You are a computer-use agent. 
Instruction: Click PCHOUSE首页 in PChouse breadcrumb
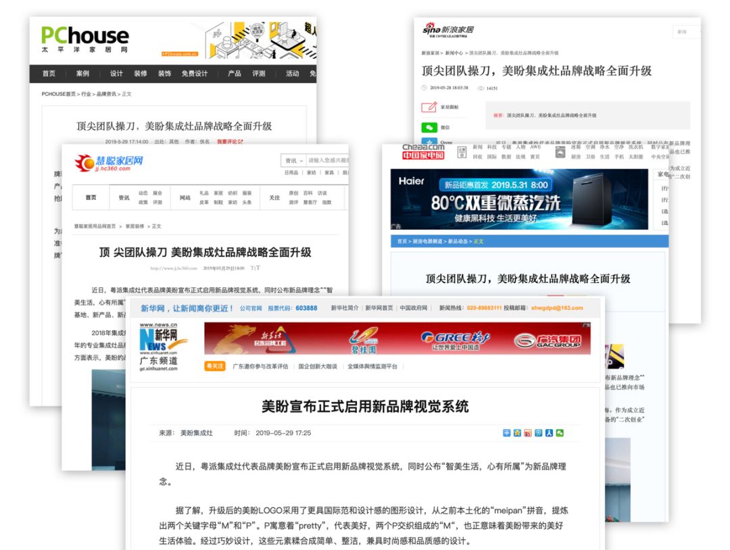(x=59, y=95)
